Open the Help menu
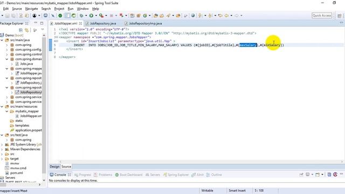 pyautogui.click(x=95, y=9)
